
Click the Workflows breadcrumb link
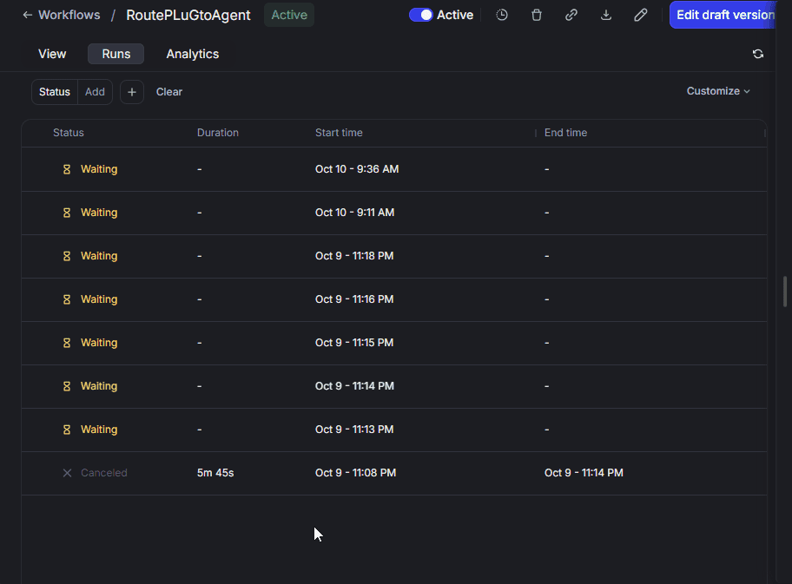(69, 15)
